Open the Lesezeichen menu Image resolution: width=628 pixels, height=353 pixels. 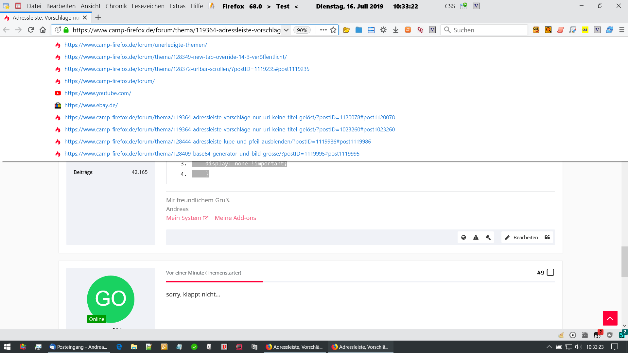pyautogui.click(x=148, y=6)
